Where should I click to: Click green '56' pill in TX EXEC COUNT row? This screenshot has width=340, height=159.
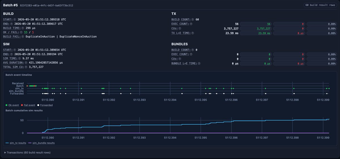pyautogui.click(x=256, y=24)
